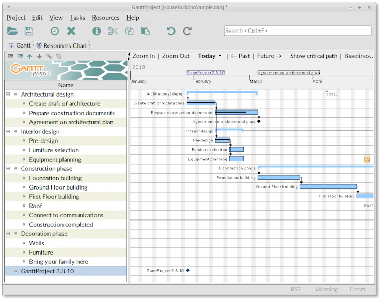380x299 pixels.
Task: Open the Tasks menu
Action: [77, 18]
